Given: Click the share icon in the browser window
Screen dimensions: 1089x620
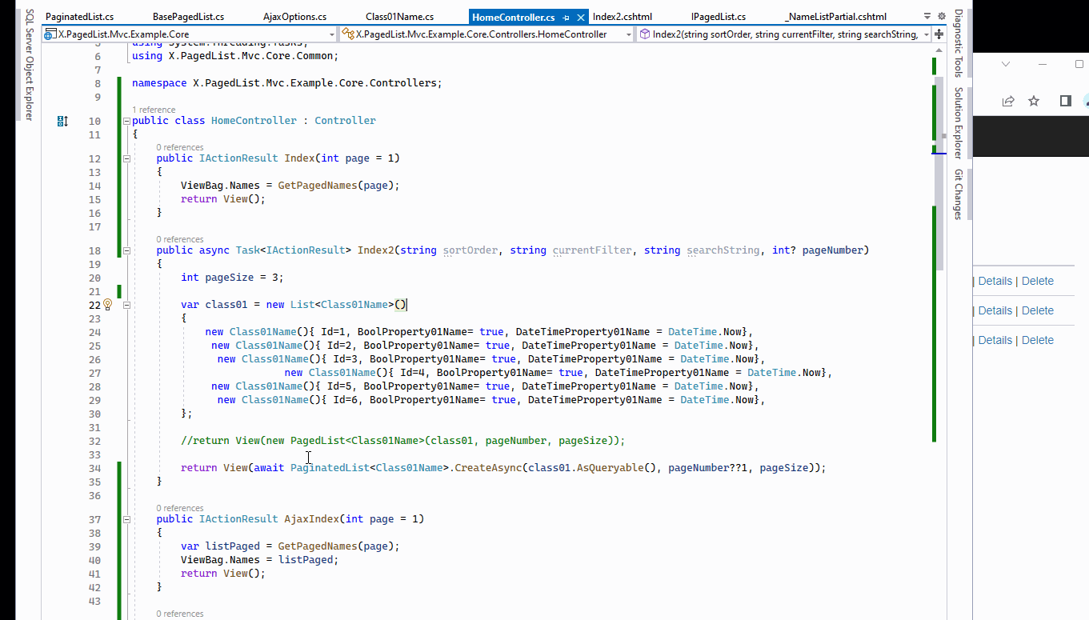Looking at the screenshot, I should tap(1008, 101).
